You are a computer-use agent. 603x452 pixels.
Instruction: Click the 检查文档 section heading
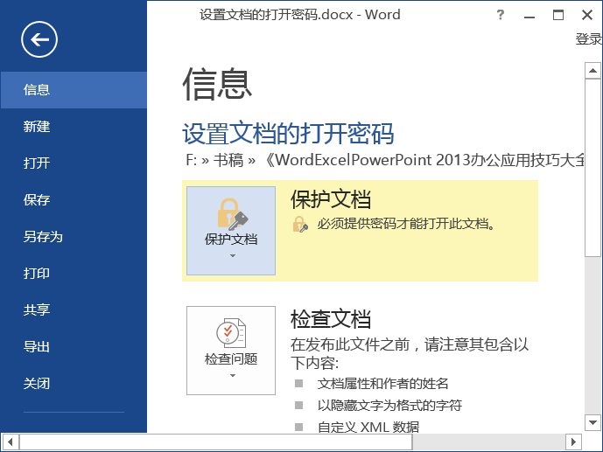point(331,319)
